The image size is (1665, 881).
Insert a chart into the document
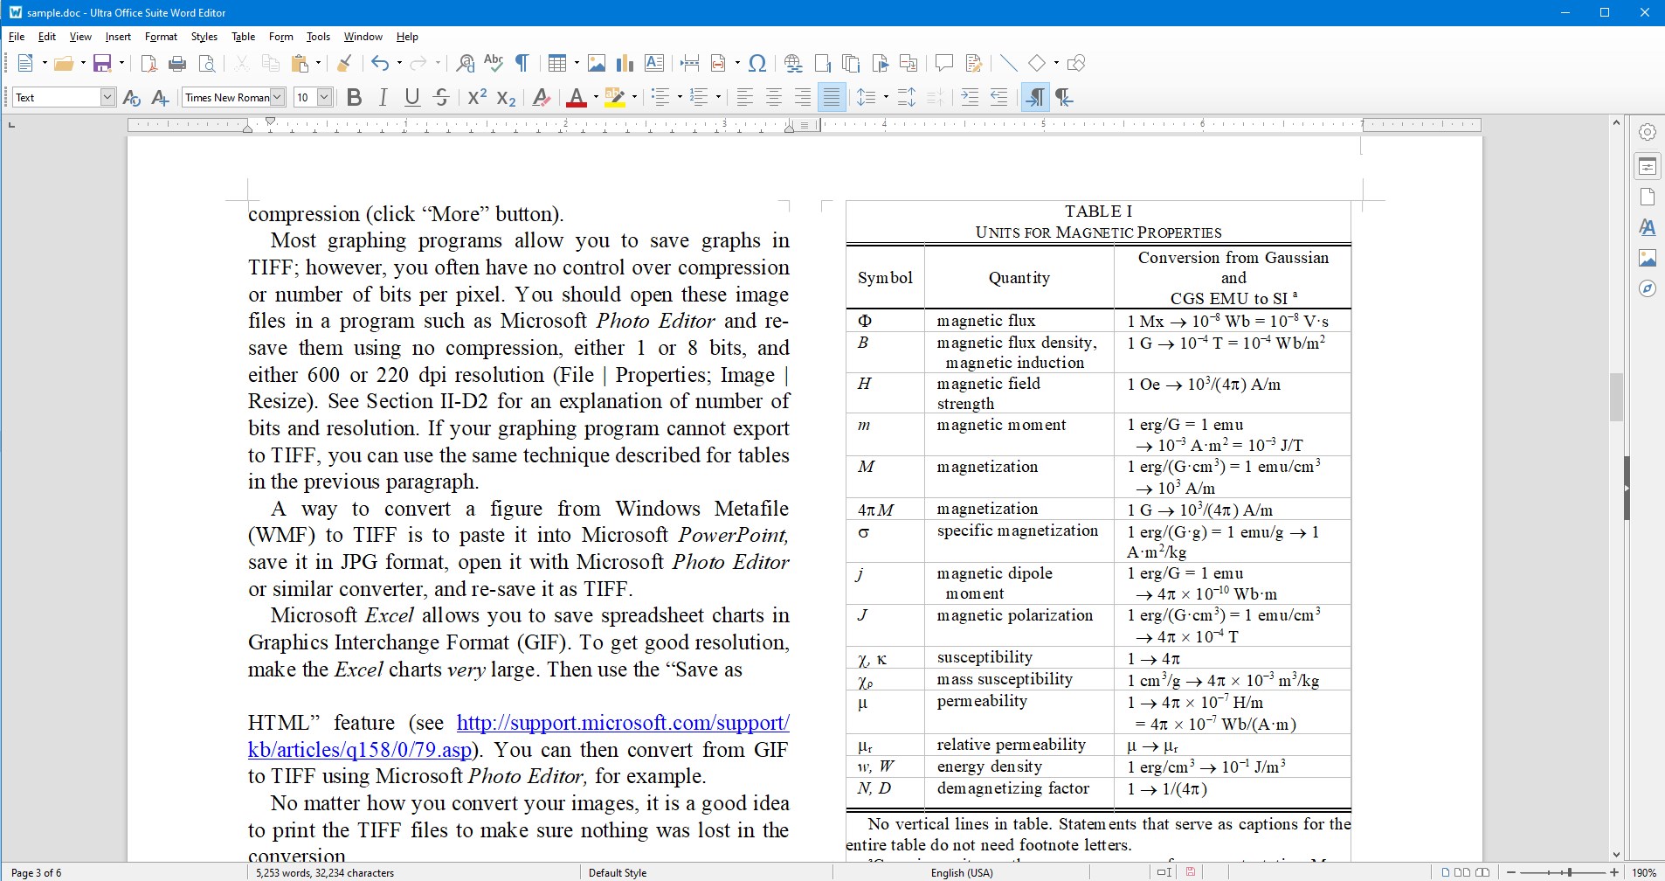[x=625, y=63]
